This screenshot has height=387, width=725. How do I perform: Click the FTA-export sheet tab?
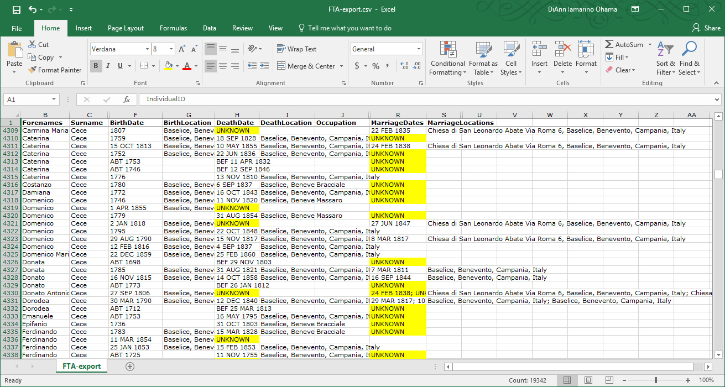(81, 366)
